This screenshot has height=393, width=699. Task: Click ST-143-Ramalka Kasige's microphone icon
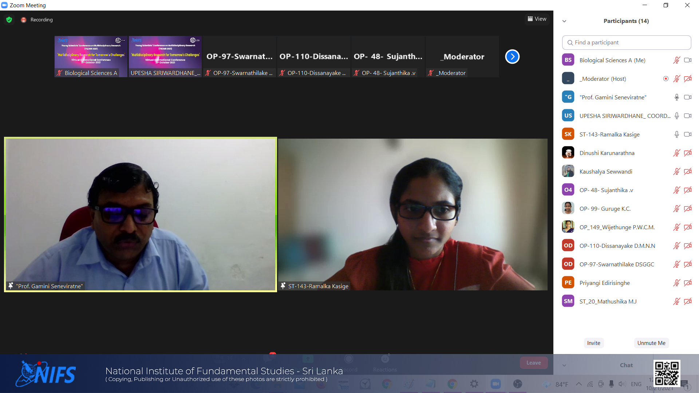pyautogui.click(x=676, y=134)
